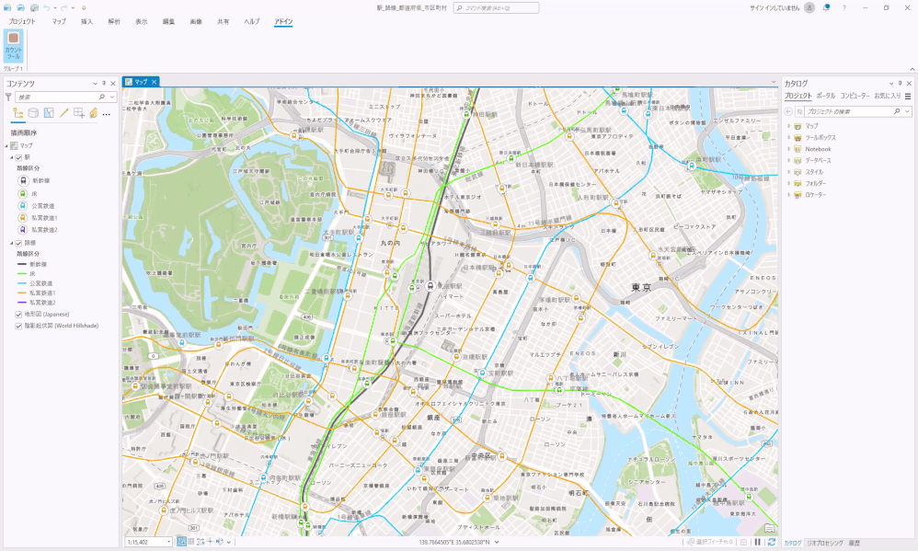Click the pause drawing icon in status bar

(x=758, y=542)
